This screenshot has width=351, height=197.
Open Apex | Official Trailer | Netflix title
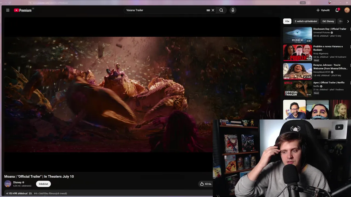pyautogui.click(x=329, y=82)
